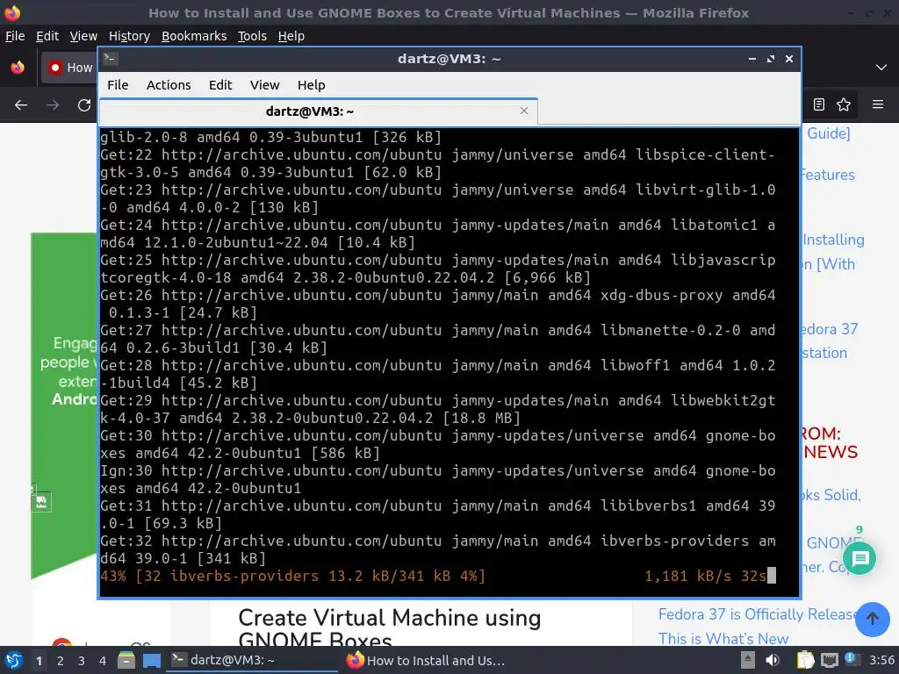Switch to workspace 3 in the taskbar
The width and height of the screenshot is (899, 674).
(82, 661)
